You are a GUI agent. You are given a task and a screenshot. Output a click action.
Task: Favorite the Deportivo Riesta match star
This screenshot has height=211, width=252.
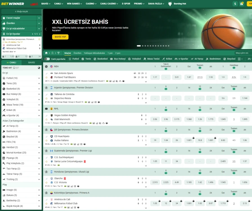pos(46,98)
